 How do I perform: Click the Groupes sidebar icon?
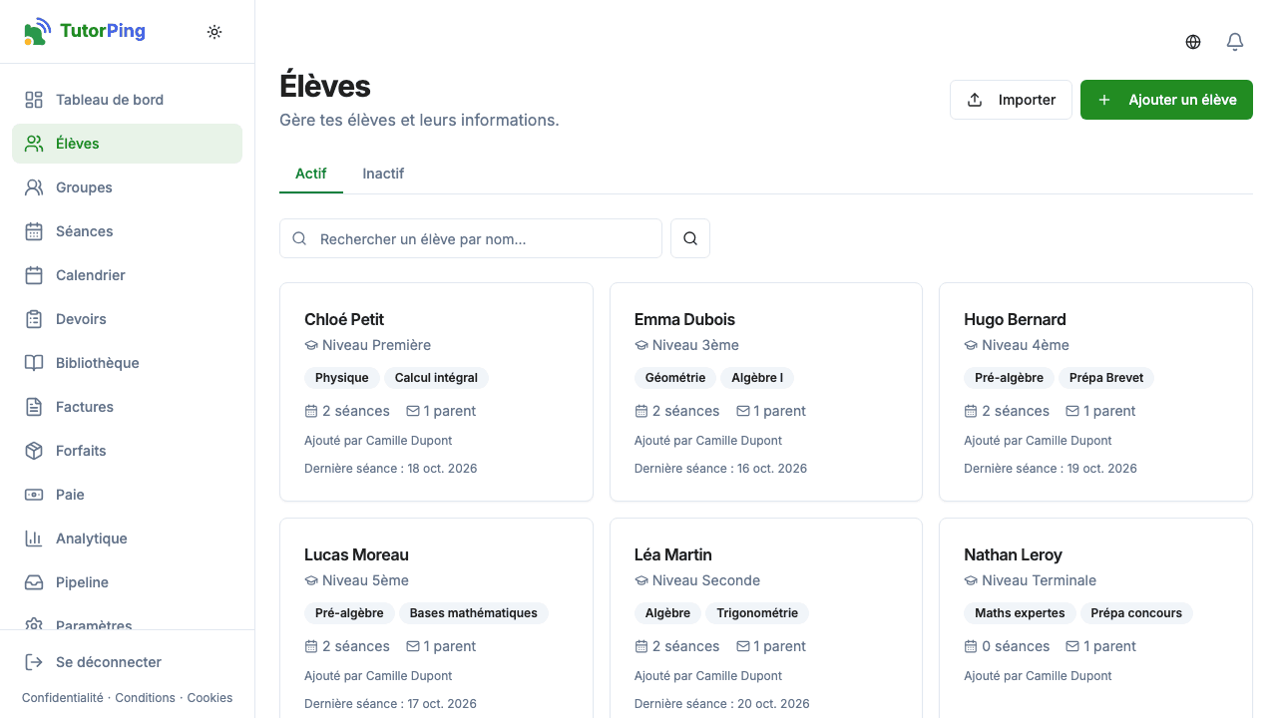34,187
